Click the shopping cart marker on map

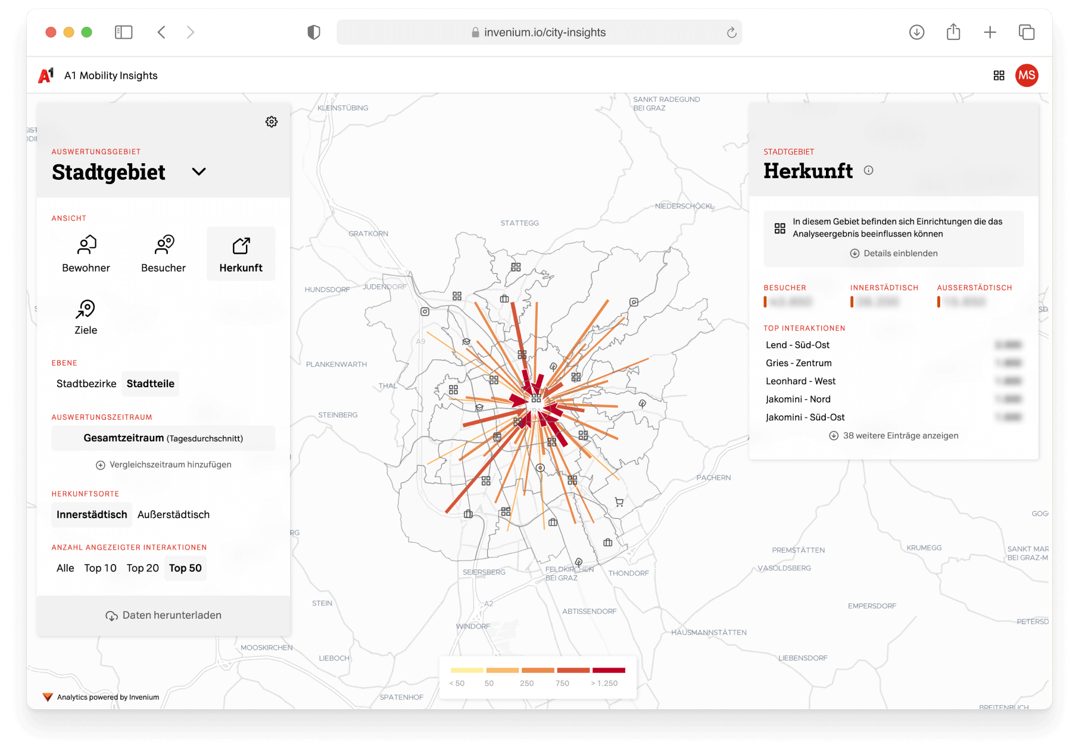(x=619, y=502)
